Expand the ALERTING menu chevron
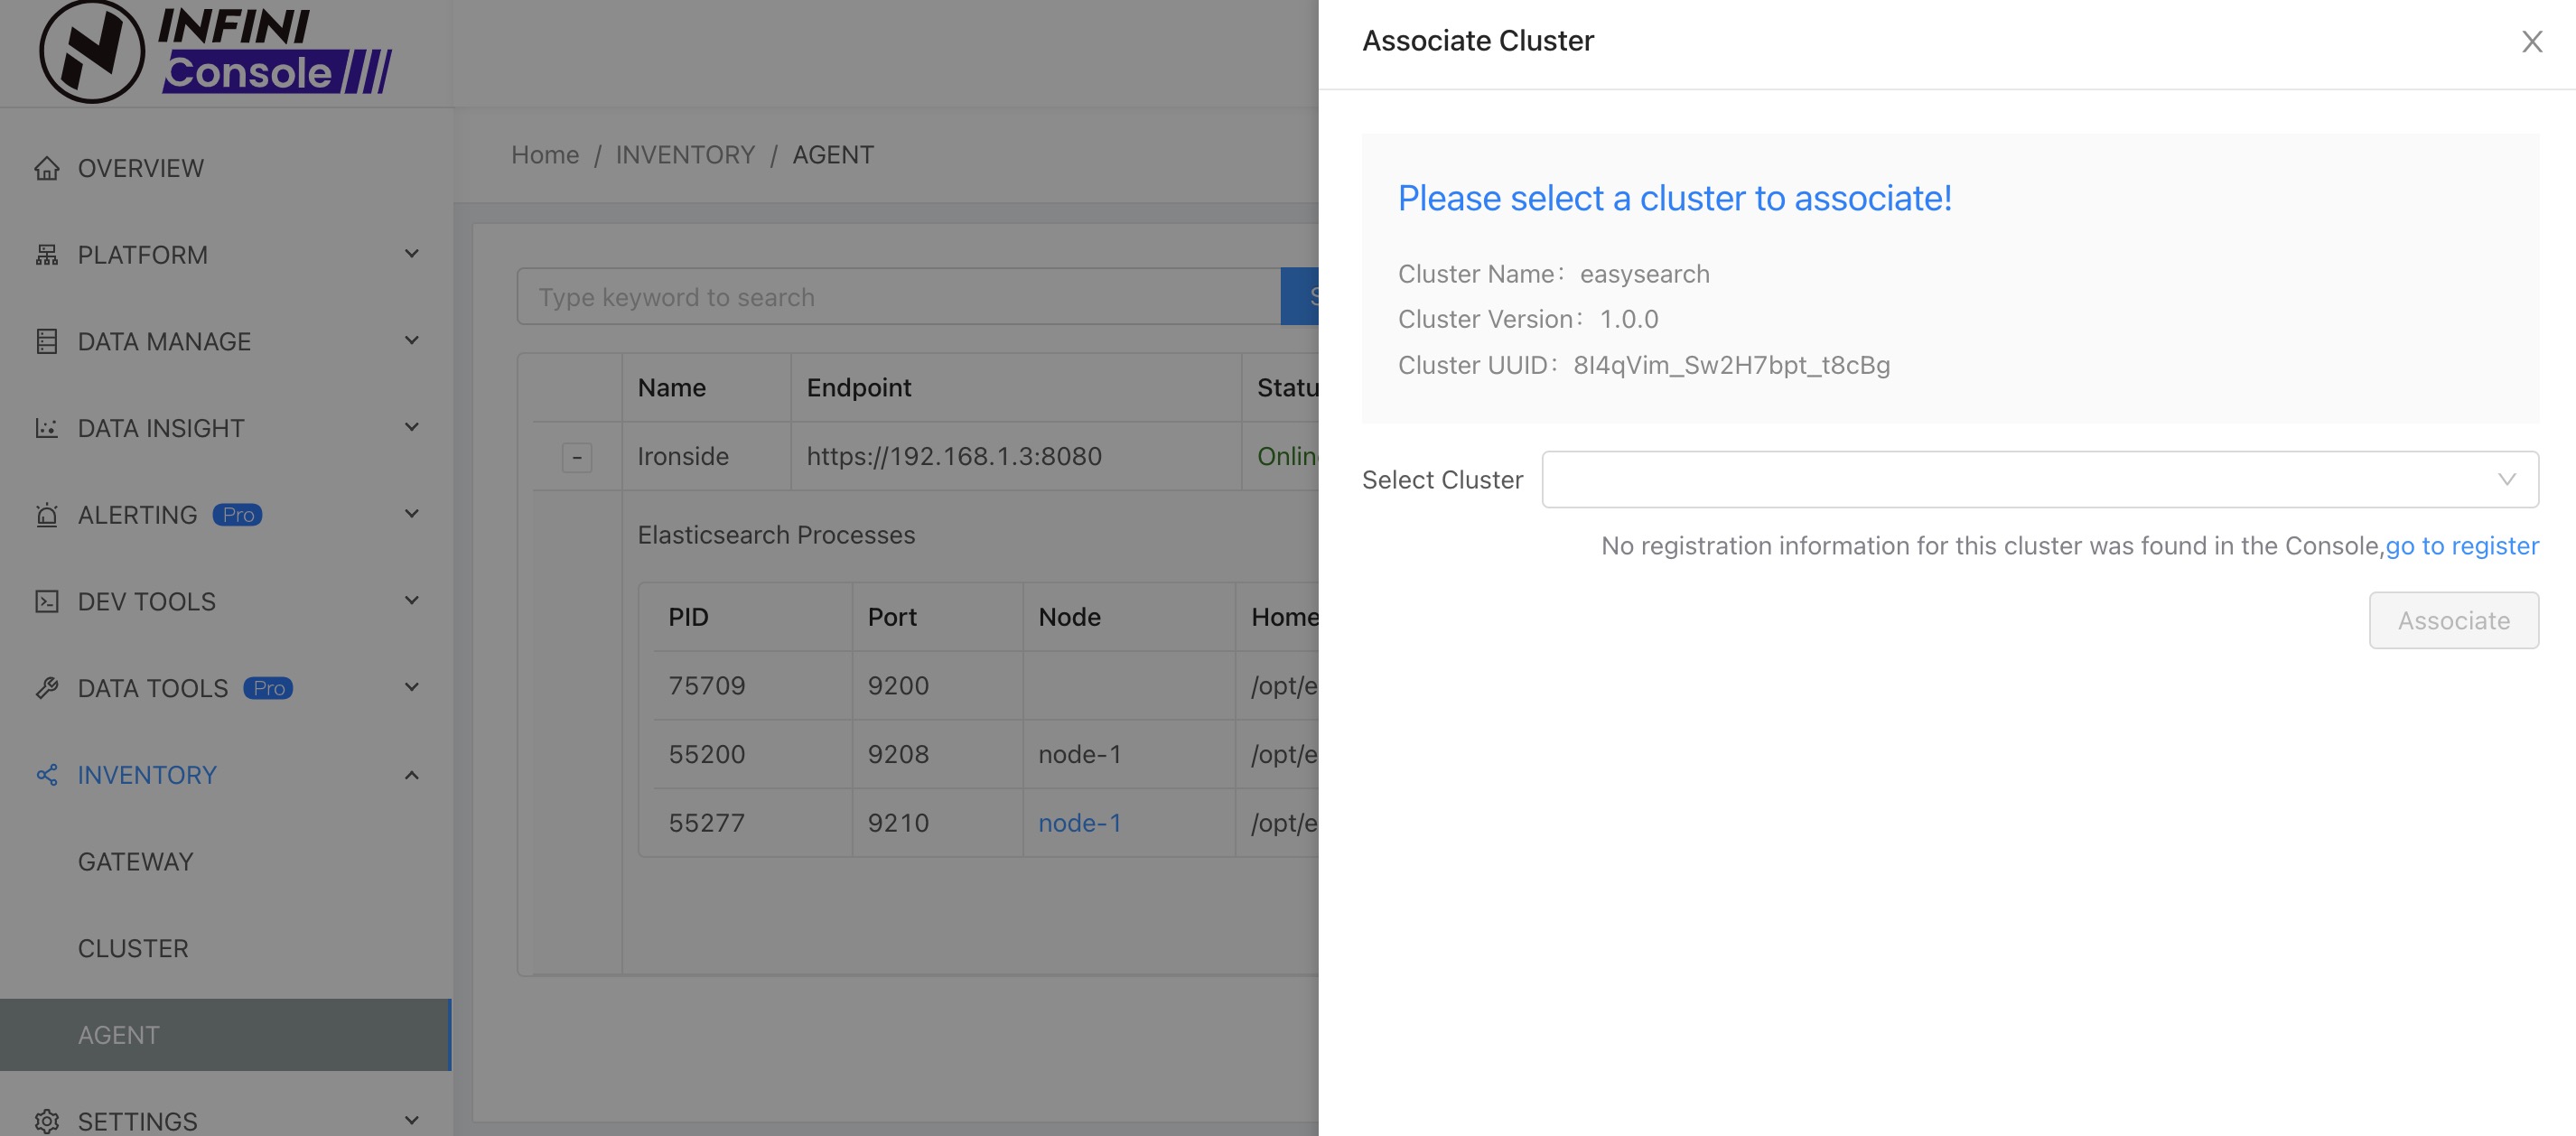Viewport: 2576px width, 1136px height. click(412, 514)
